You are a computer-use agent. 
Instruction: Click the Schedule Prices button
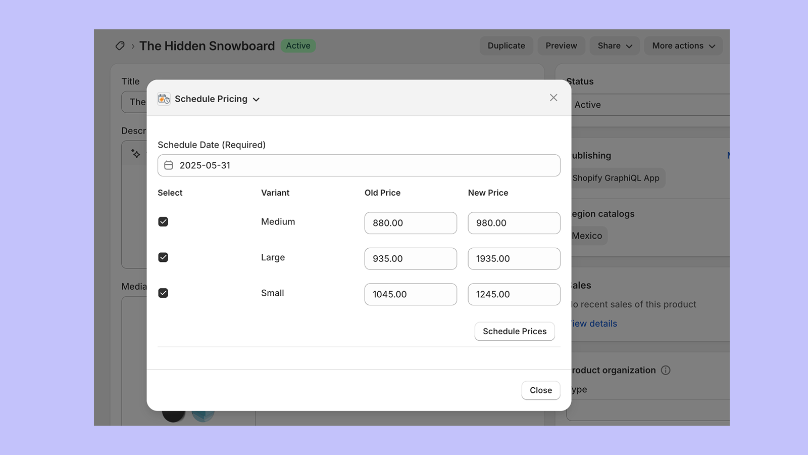click(x=514, y=331)
